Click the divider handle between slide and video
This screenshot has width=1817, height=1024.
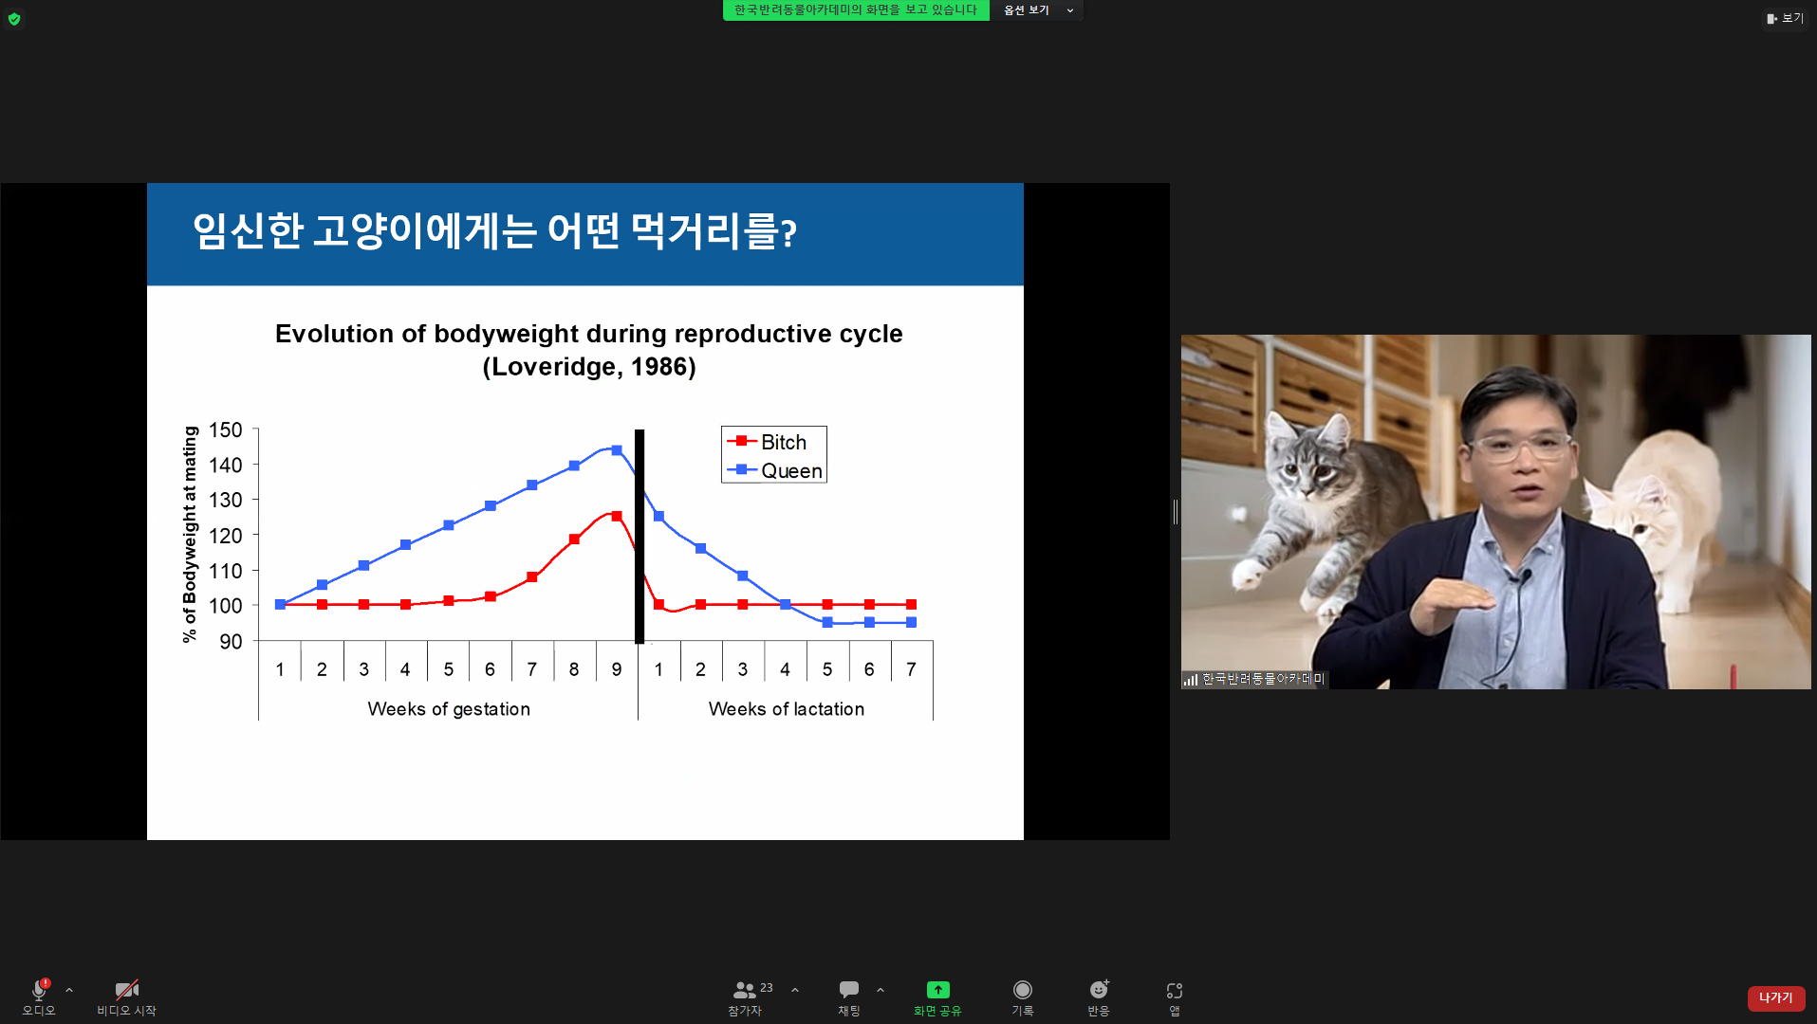coord(1176,512)
